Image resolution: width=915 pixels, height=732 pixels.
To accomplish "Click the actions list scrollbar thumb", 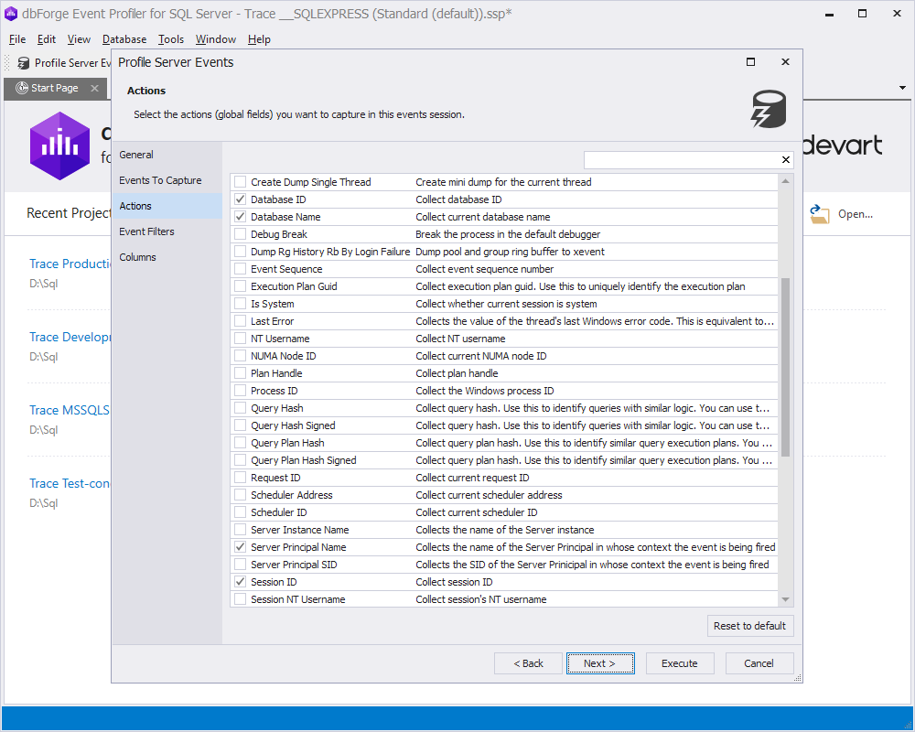I will point(785,367).
